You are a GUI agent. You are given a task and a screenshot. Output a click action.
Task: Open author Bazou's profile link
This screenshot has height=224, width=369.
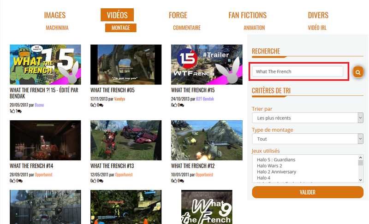point(39,105)
